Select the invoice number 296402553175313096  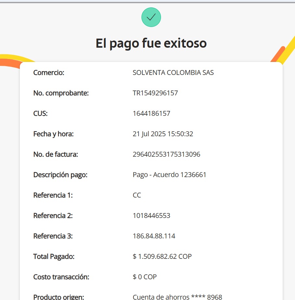coord(166,154)
